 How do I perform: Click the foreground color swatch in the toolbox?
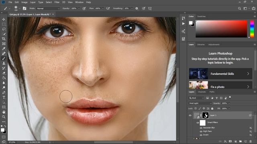click(2, 130)
